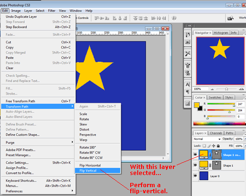Click the Distribute left edges icon

click(153, 18)
